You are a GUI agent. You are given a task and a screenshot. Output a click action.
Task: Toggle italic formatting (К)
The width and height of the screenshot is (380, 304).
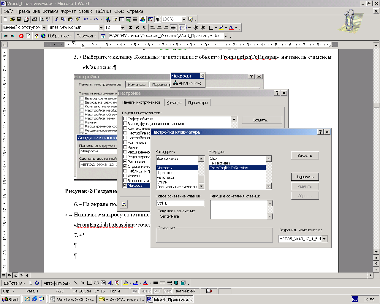[x=137, y=28]
